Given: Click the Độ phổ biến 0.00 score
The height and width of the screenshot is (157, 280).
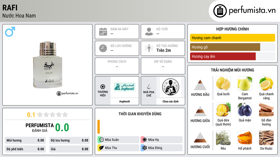Looking at the screenshot, I should click(25, 149).
